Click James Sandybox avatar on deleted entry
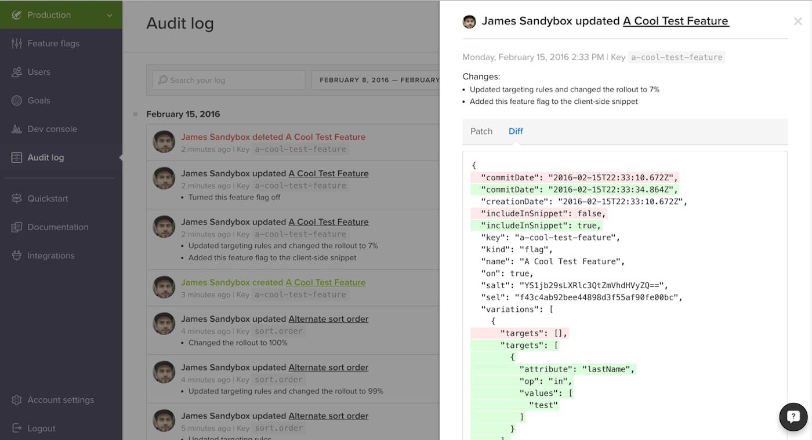This screenshot has height=440, width=812. [164, 142]
